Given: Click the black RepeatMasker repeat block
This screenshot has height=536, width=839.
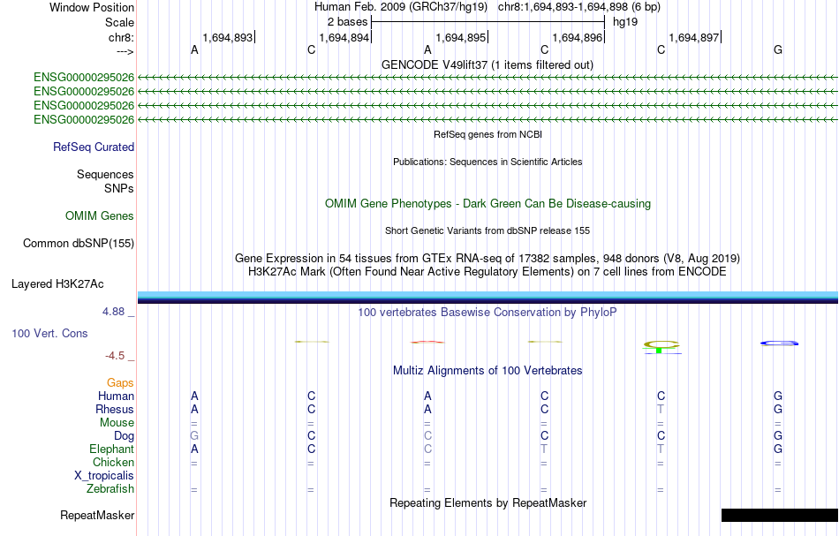Looking at the screenshot, I should (780, 515).
